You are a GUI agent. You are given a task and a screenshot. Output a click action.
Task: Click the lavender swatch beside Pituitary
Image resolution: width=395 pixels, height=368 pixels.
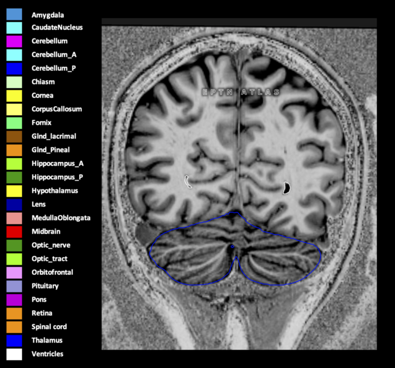pyautogui.click(x=14, y=287)
